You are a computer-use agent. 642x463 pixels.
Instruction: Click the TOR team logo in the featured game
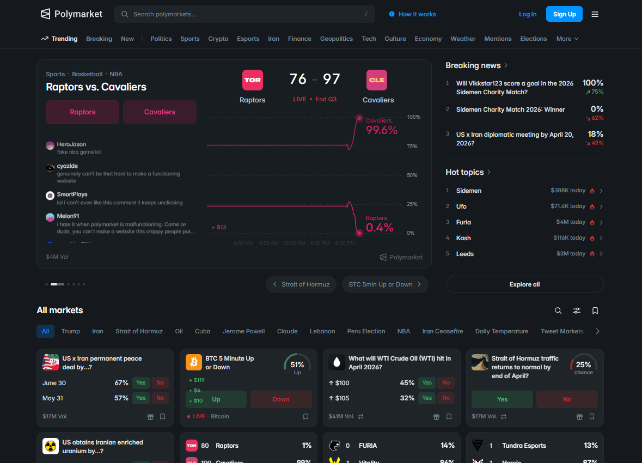[x=253, y=80]
